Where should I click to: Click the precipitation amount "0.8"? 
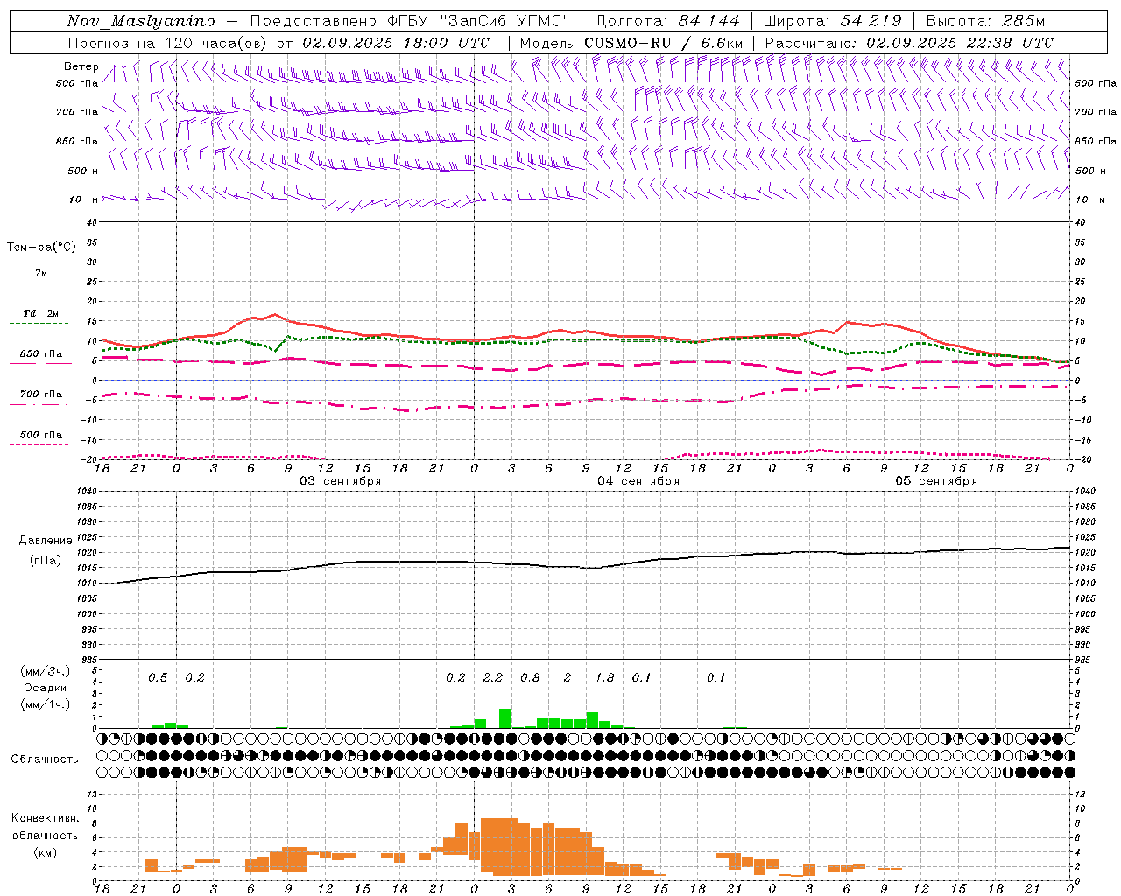[530, 678]
